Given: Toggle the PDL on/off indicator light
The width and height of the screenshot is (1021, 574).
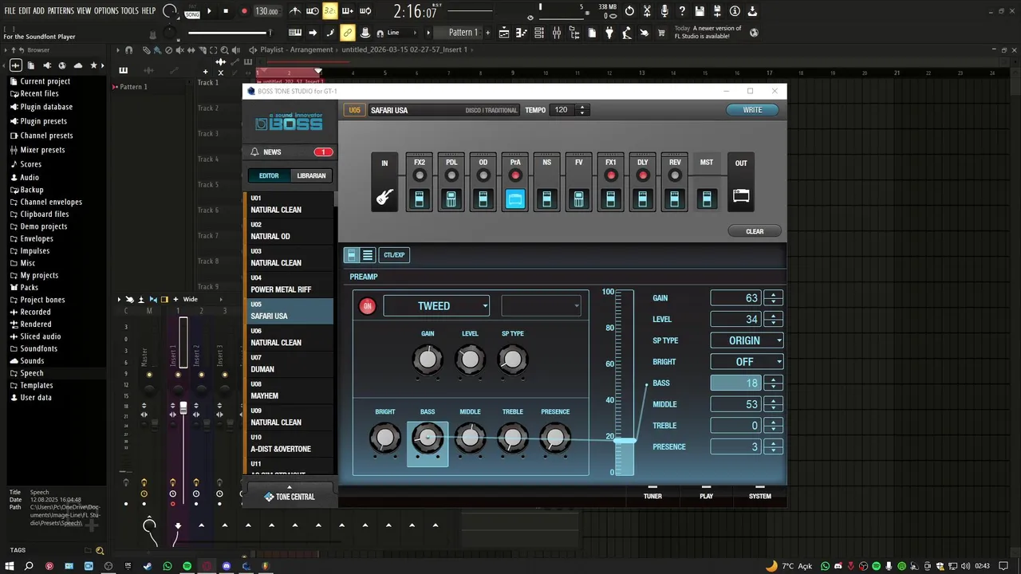Looking at the screenshot, I should pos(451,175).
